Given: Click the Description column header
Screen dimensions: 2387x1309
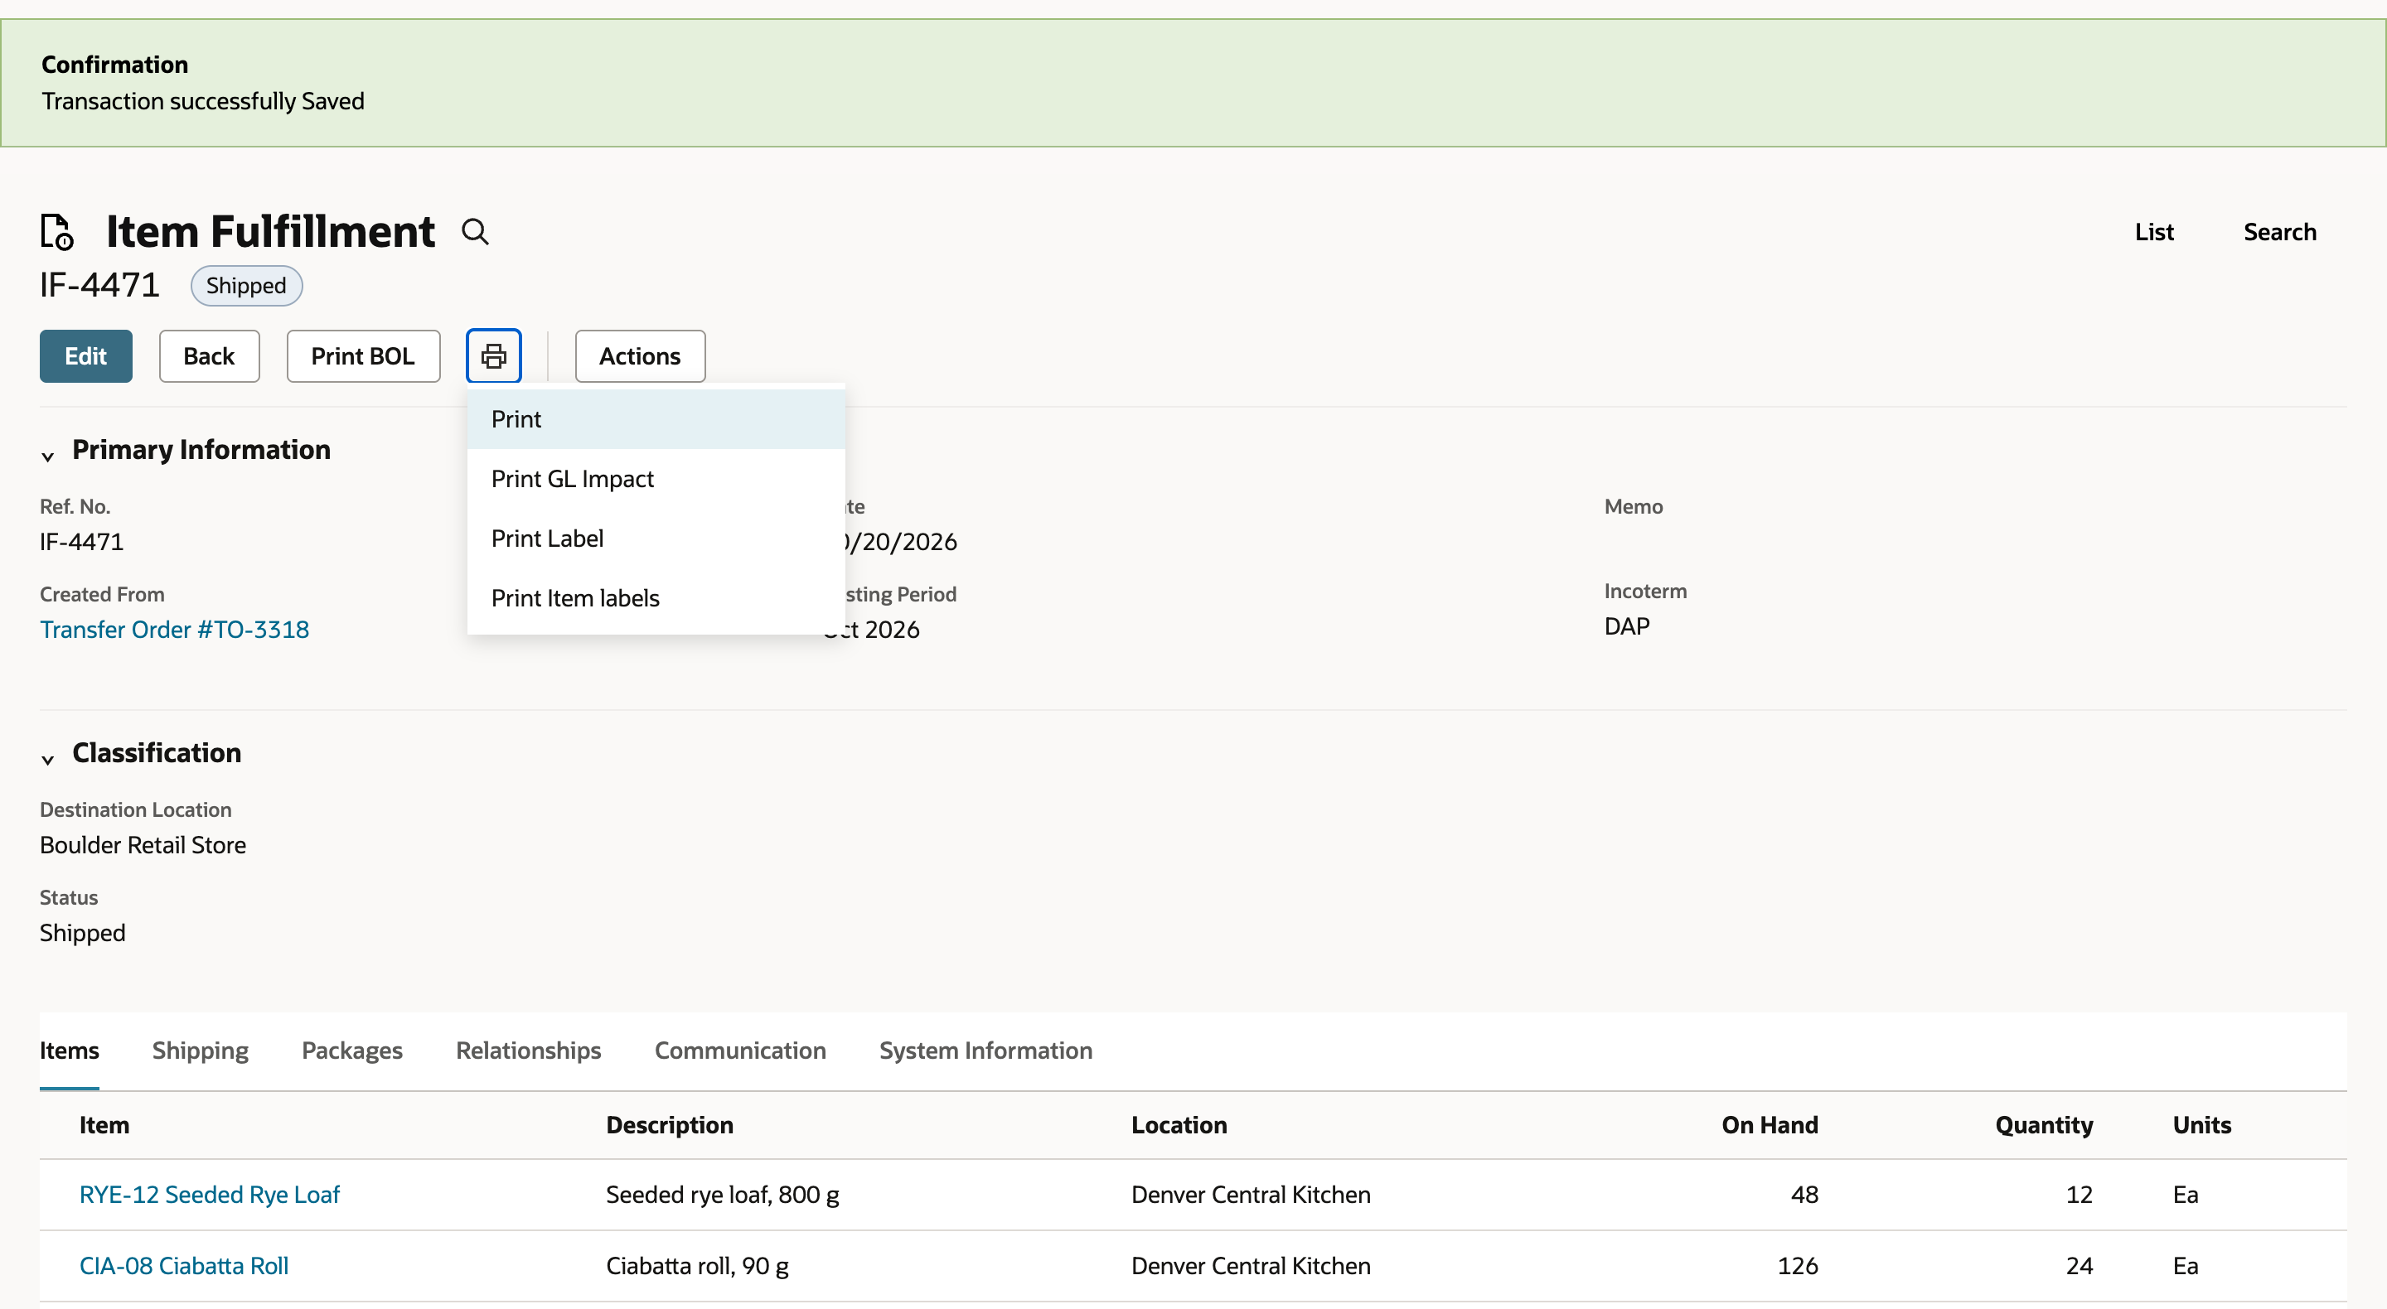Looking at the screenshot, I should click(x=669, y=1124).
